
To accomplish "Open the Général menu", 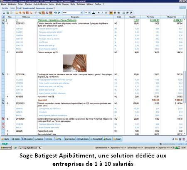I will [x=3, y=4].
